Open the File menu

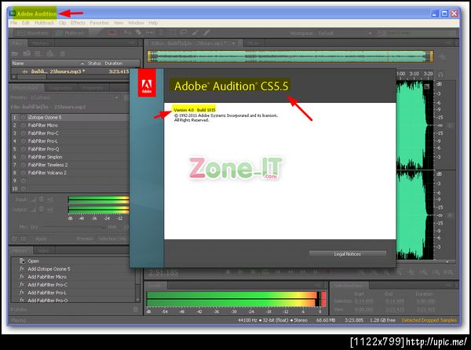tap(14, 23)
